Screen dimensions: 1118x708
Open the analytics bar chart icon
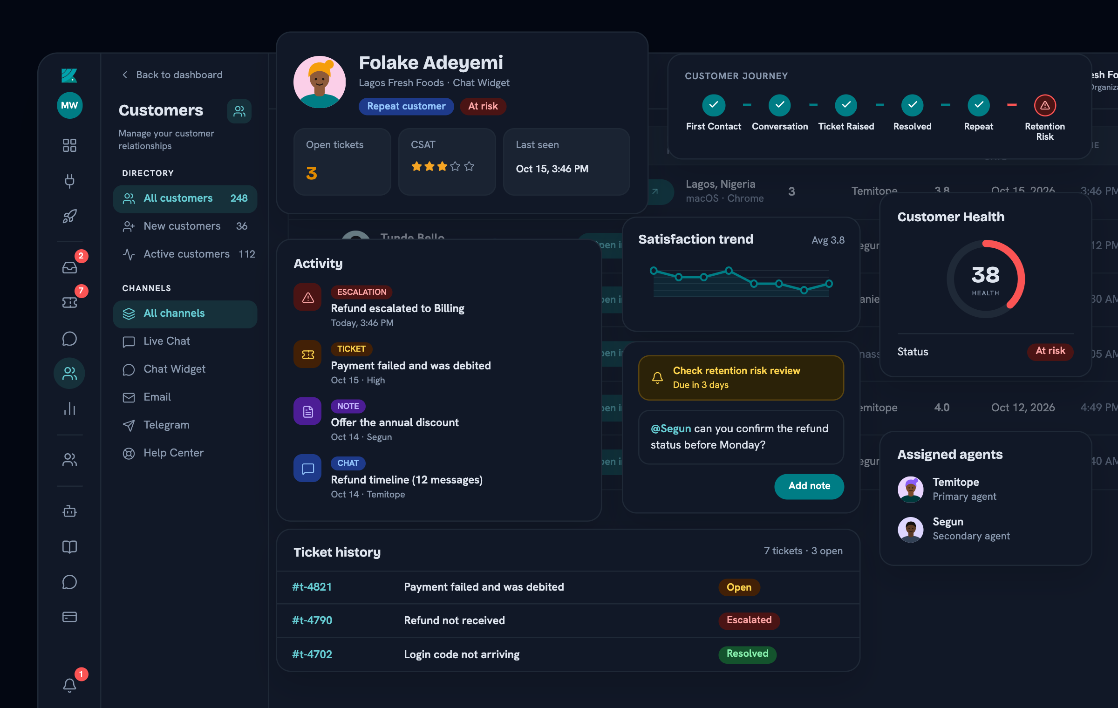pos(69,408)
